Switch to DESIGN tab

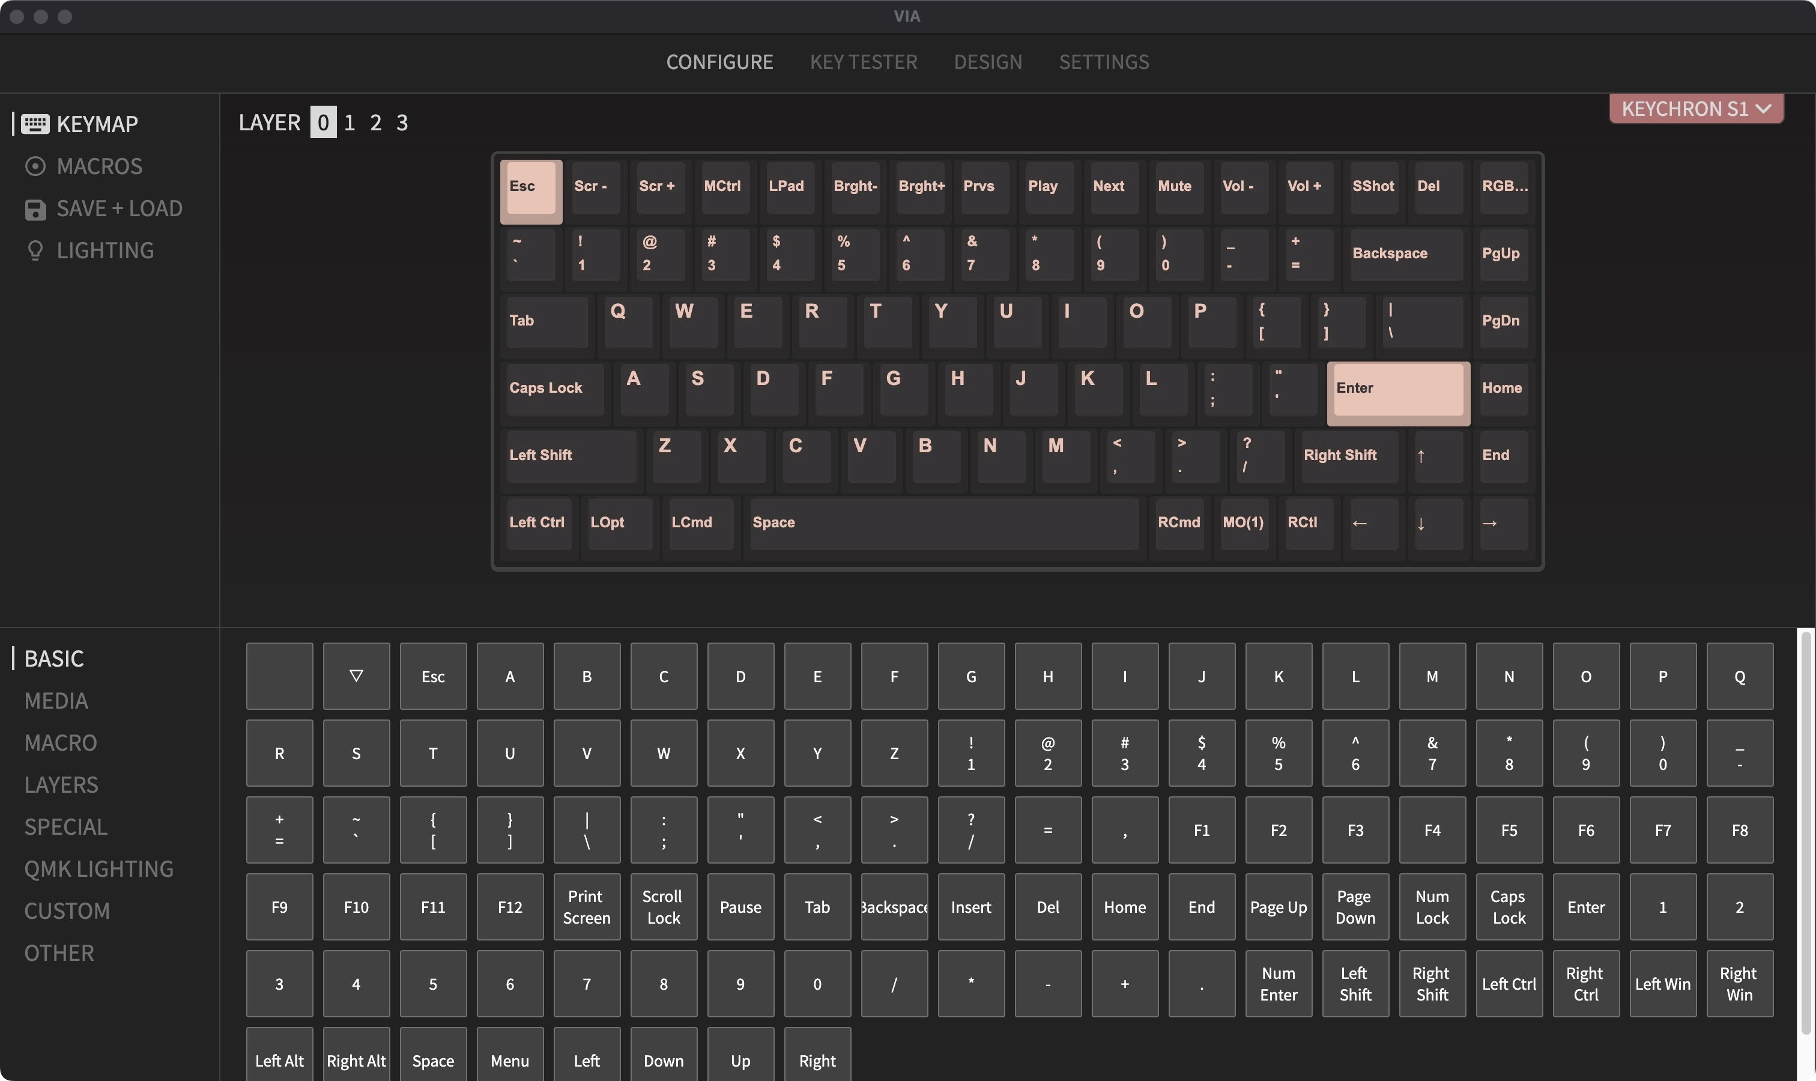(988, 59)
